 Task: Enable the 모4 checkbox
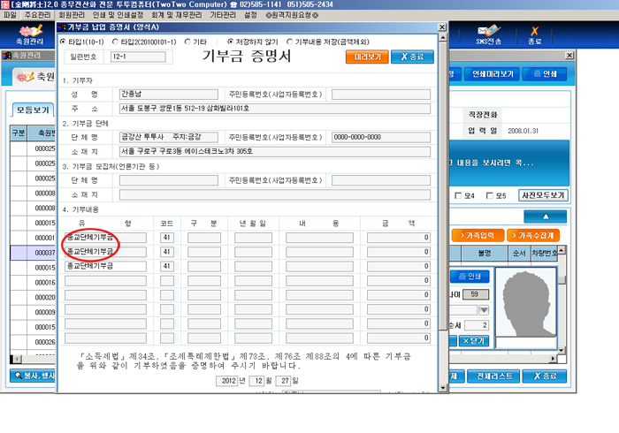coord(458,195)
